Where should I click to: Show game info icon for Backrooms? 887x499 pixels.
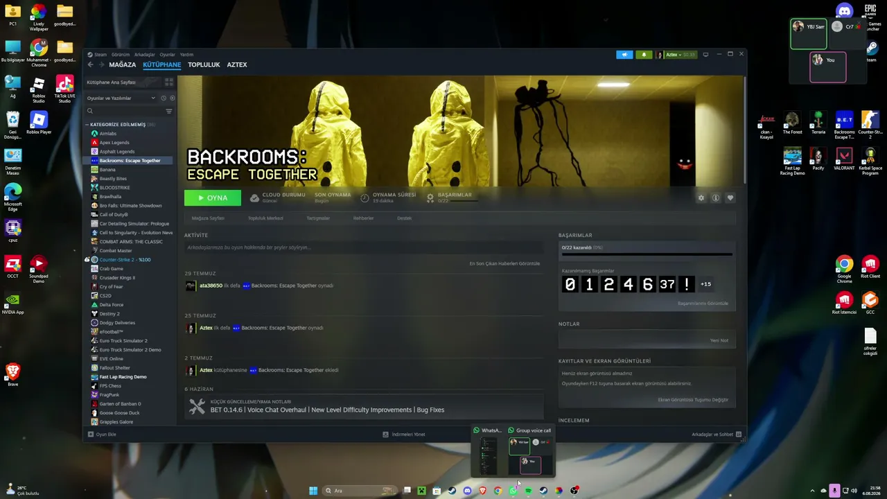point(716,198)
